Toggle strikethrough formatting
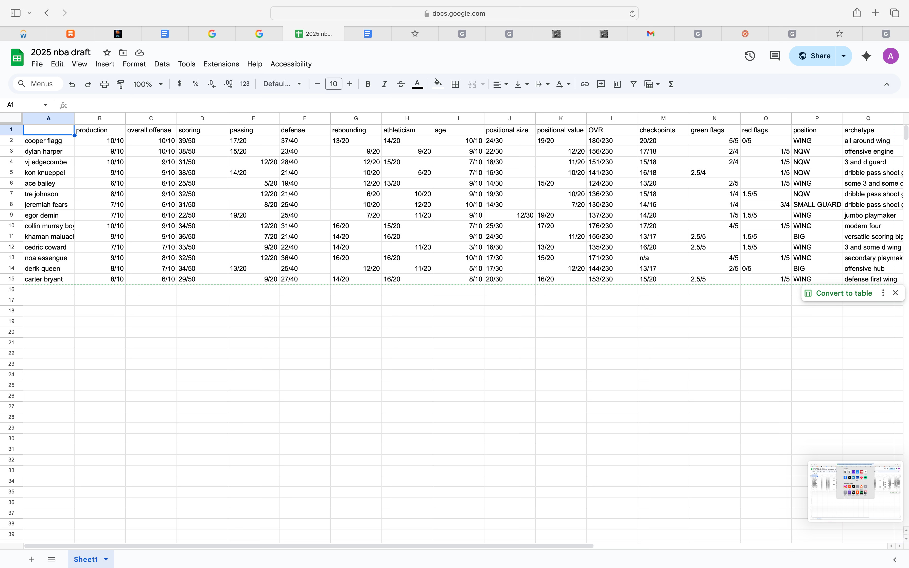This screenshot has height=568, width=909. point(401,84)
